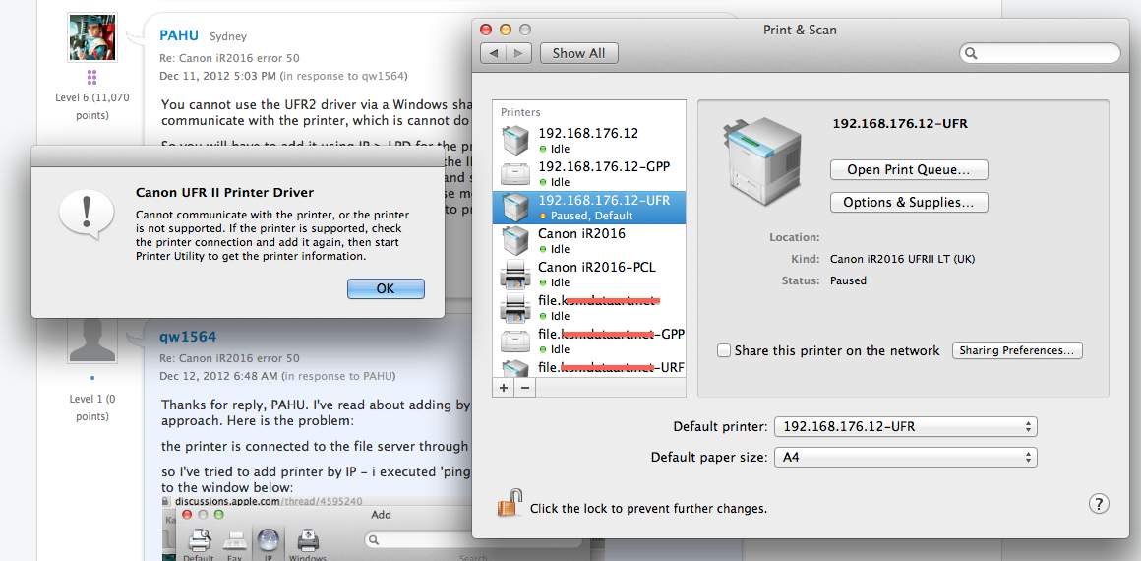Click OK in Canon UFR II driver alert
The height and width of the screenshot is (561, 1141).
(386, 288)
